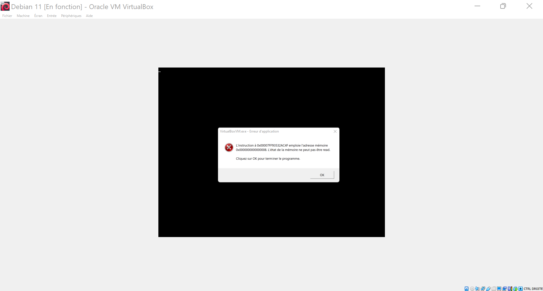Open the Périphériques menu
The image size is (543, 291).
[71, 16]
